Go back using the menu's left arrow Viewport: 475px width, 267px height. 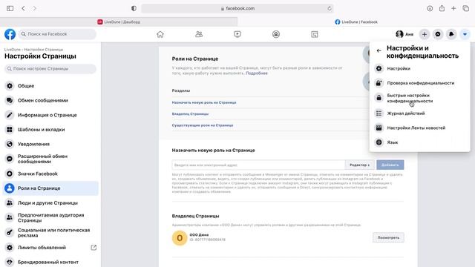(x=379, y=50)
